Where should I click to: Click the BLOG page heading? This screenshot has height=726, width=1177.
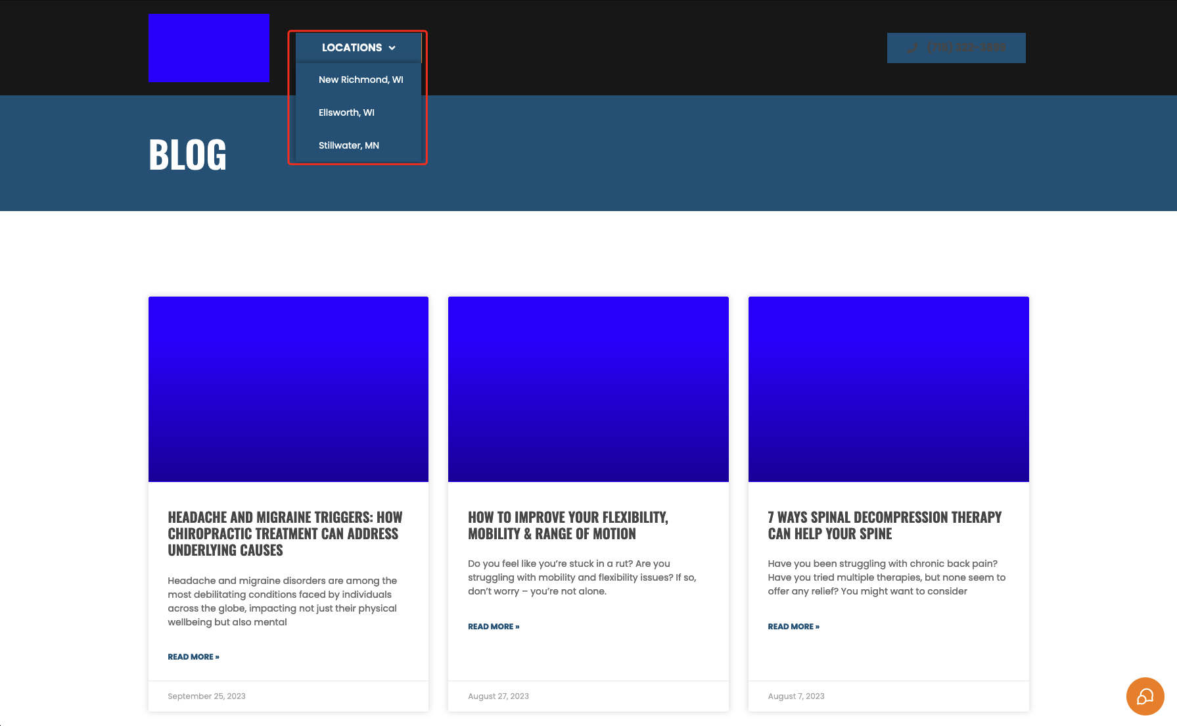click(x=187, y=155)
